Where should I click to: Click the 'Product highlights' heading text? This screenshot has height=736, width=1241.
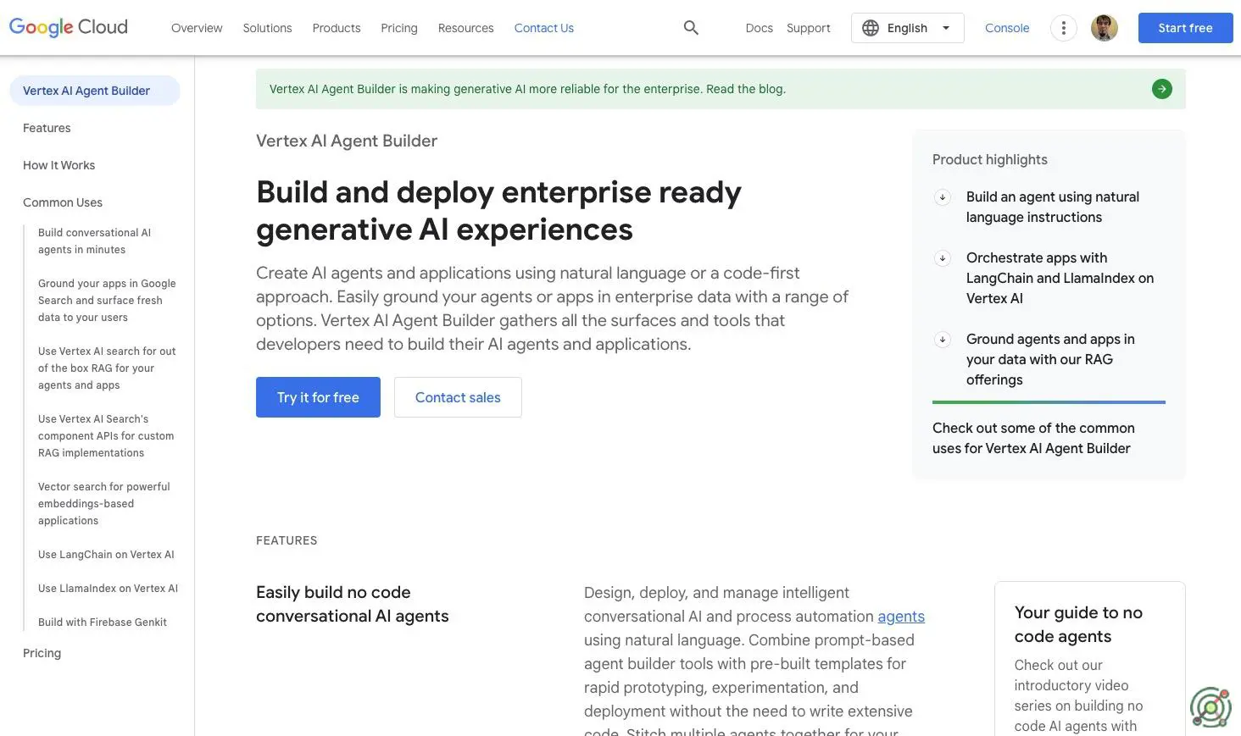[x=990, y=160]
